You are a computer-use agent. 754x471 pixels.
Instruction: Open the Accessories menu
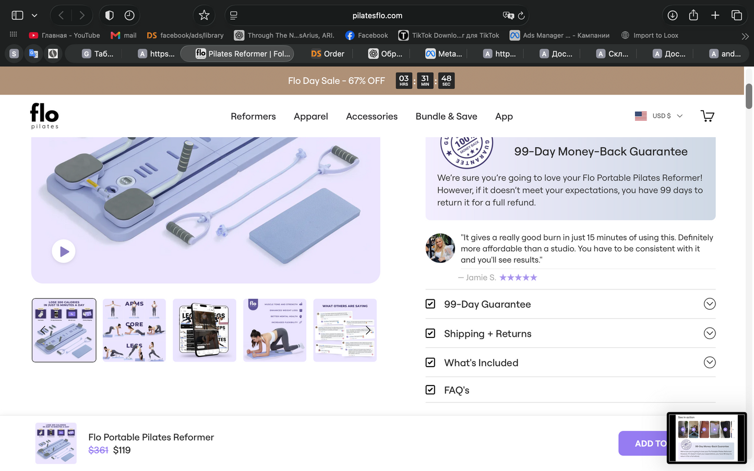point(372,116)
